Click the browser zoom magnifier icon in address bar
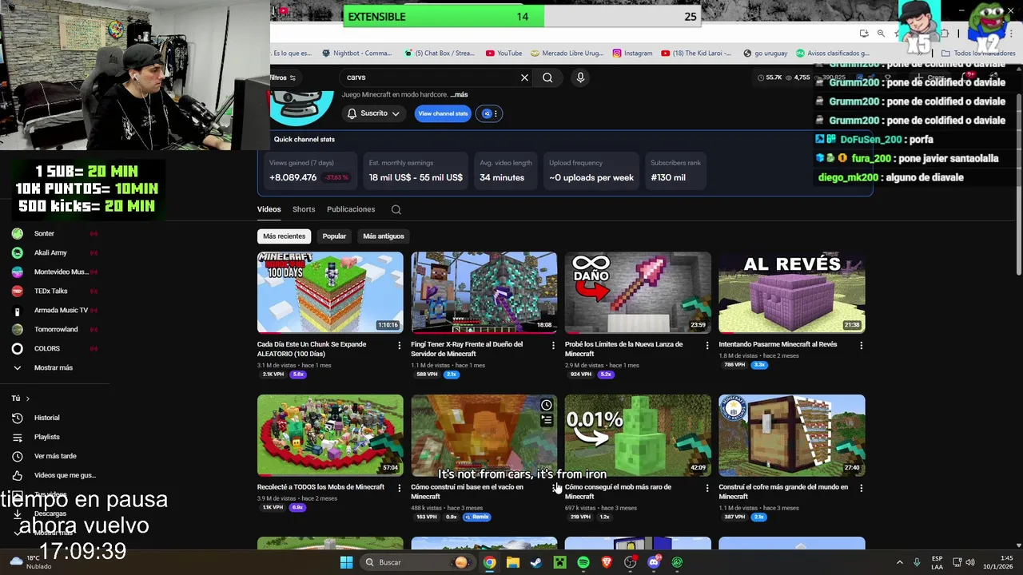The image size is (1023, 575). pyautogui.click(x=881, y=34)
